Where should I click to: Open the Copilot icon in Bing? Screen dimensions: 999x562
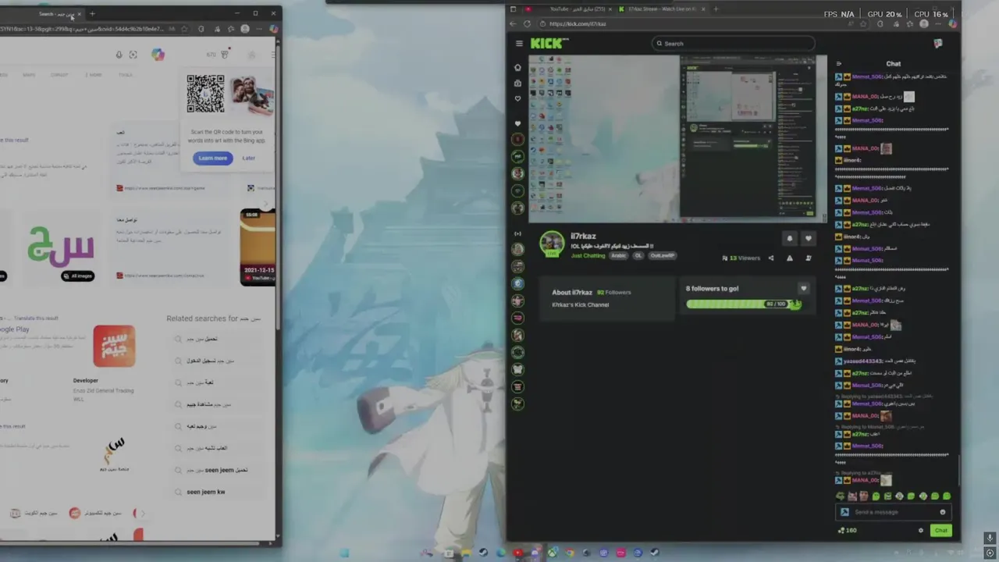158,55
